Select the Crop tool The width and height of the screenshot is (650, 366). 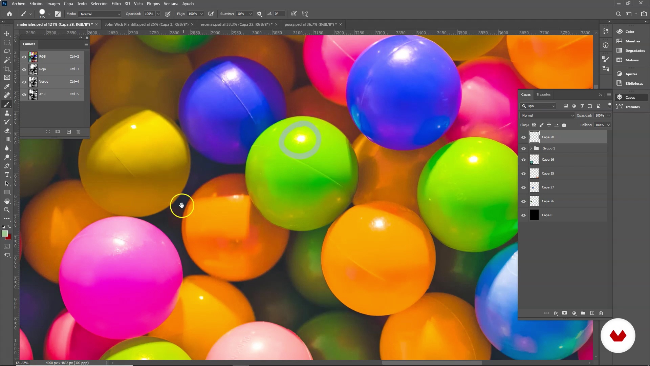coord(7,69)
